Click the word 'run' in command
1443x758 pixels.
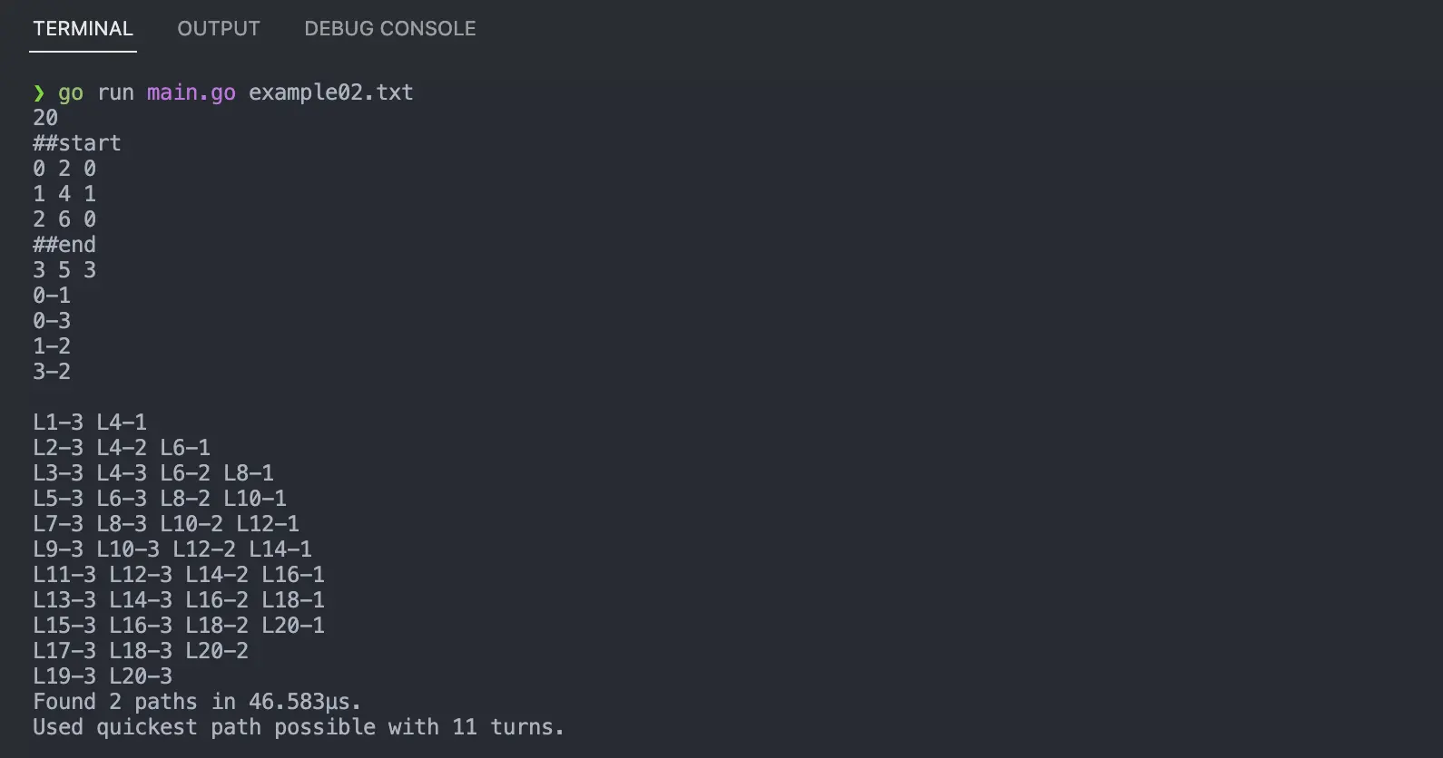115,92
